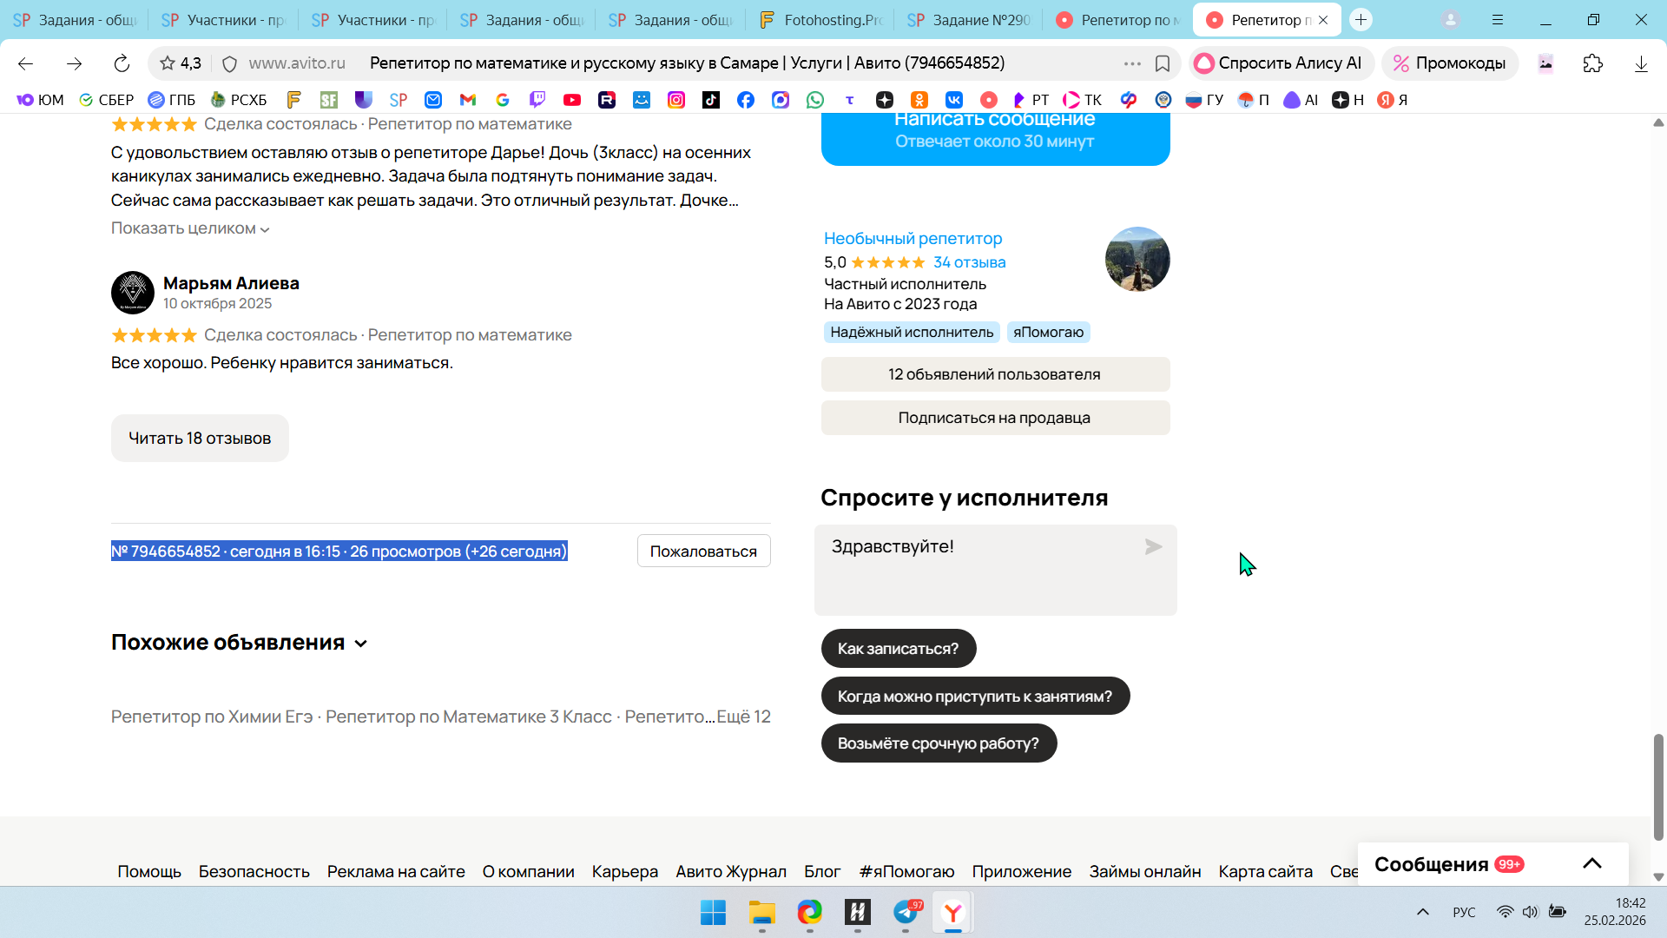Reload the page with refresh icon
Viewport: 1667px width, 938px height.
(x=122, y=63)
